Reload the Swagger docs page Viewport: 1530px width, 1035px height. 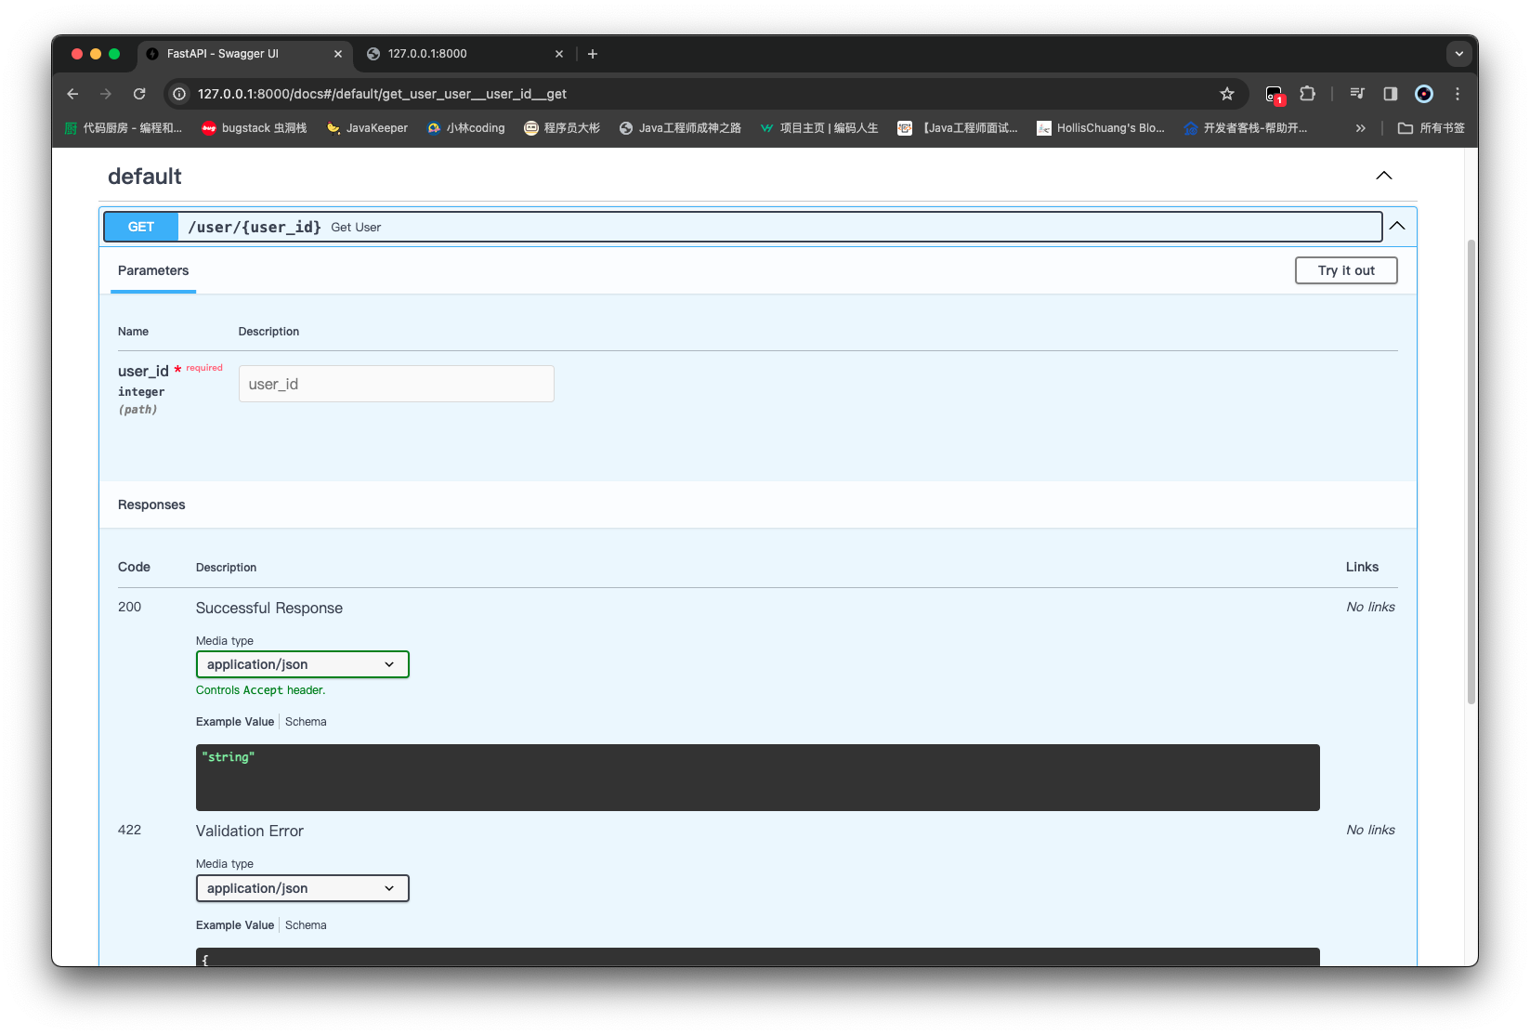coord(139,94)
